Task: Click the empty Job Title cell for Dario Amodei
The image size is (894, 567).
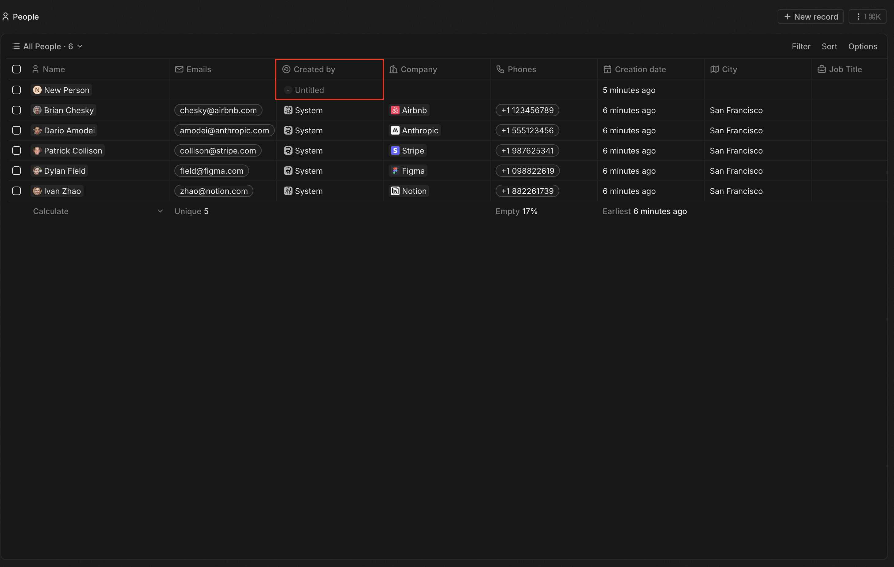Action: coord(849,130)
